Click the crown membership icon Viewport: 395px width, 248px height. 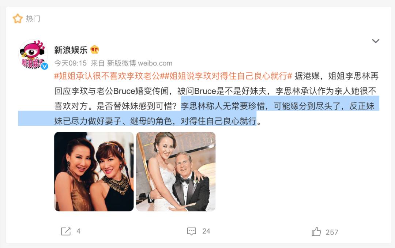click(x=95, y=50)
